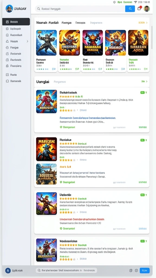The height and width of the screenshot is (278, 156).
Task: Click the blue button in bottom bar
Action: (x=145, y=271)
